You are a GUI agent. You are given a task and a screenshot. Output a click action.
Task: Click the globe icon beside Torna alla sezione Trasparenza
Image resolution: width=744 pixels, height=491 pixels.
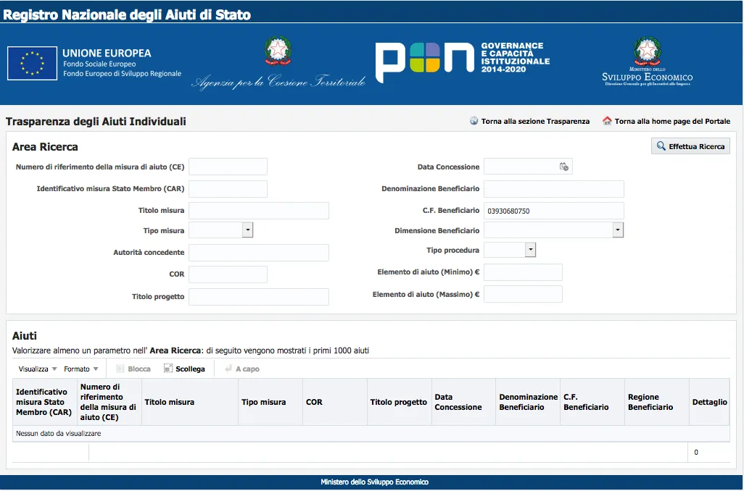coord(474,121)
